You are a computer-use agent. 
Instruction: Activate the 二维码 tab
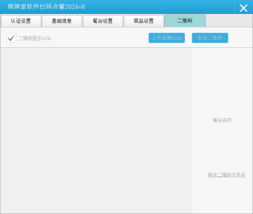click(x=185, y=21)
